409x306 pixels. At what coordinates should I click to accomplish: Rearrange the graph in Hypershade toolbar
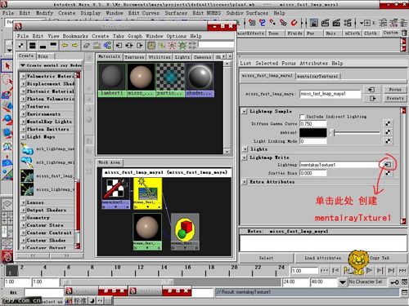tap(97, 45)
